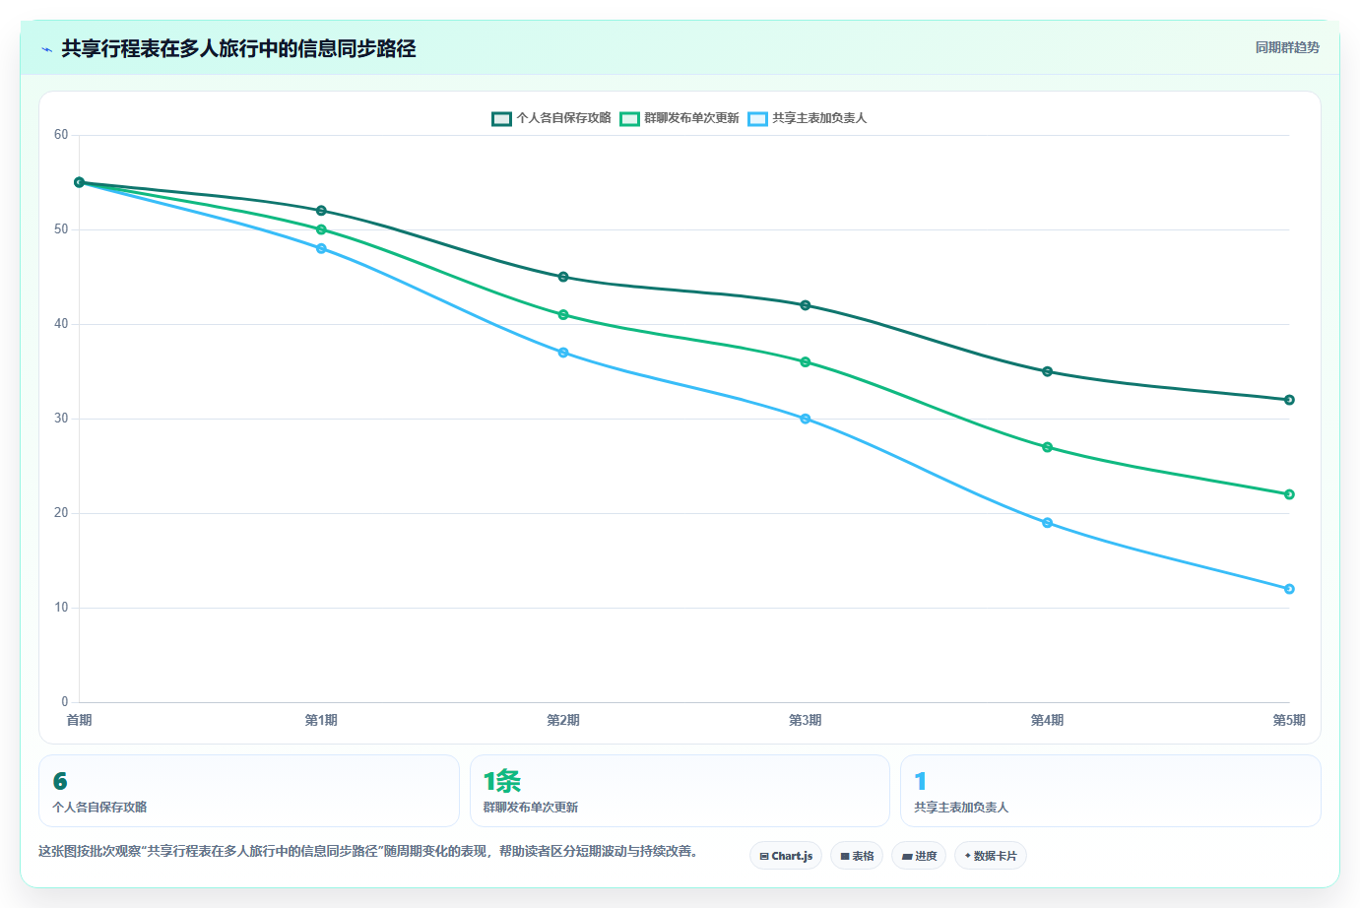Screen dimensions: 1360x908
Task: Click the y-axis value 60
Action: pyautogui.click(x=61, y=135)
